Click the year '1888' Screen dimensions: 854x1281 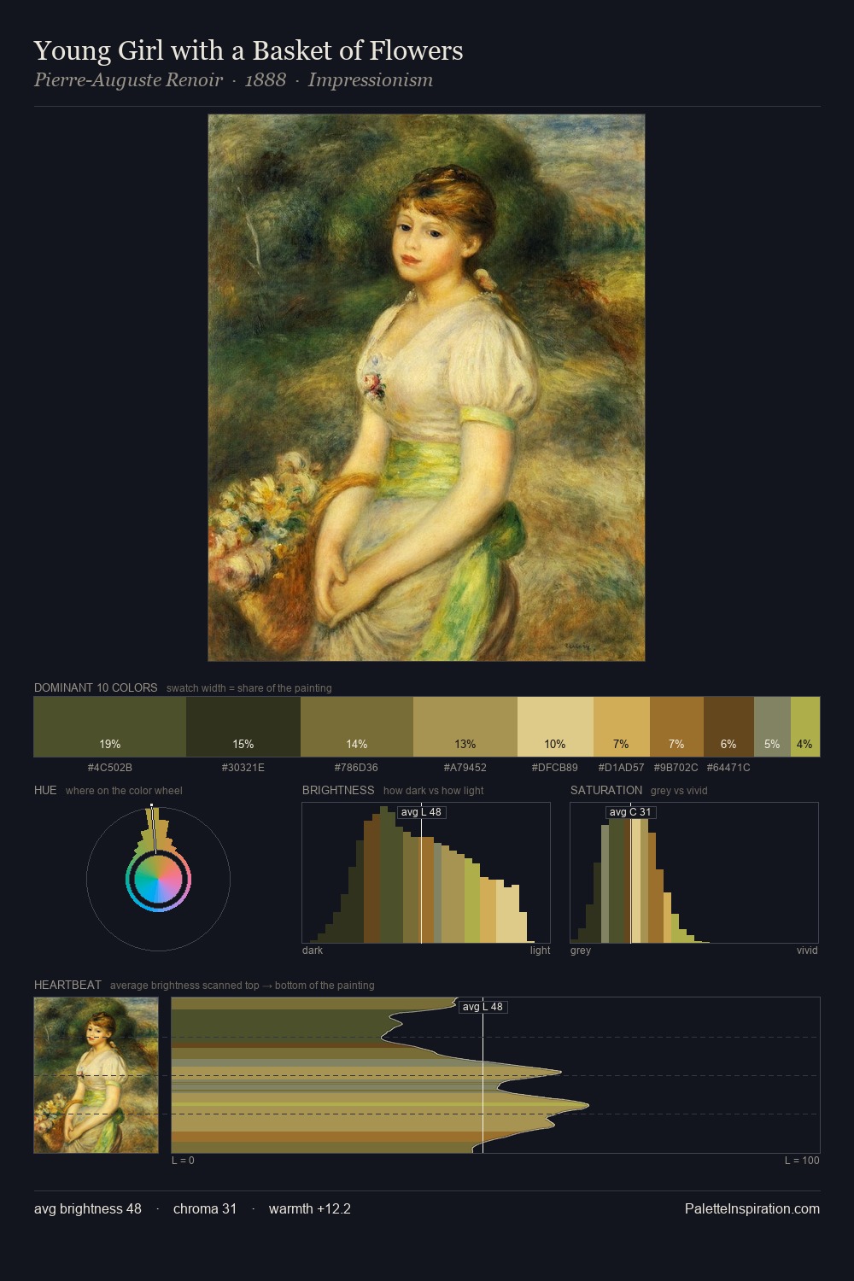coord(266,80)
